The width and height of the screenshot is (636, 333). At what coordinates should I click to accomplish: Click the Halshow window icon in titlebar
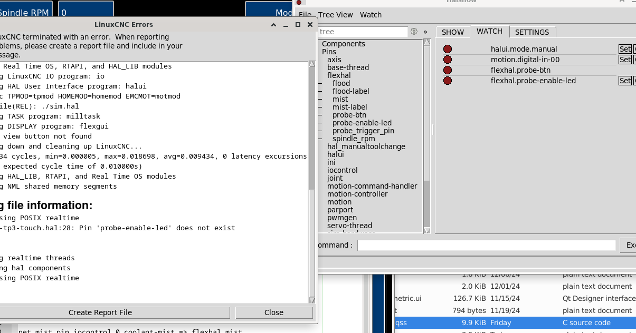(x=301, y=2)
